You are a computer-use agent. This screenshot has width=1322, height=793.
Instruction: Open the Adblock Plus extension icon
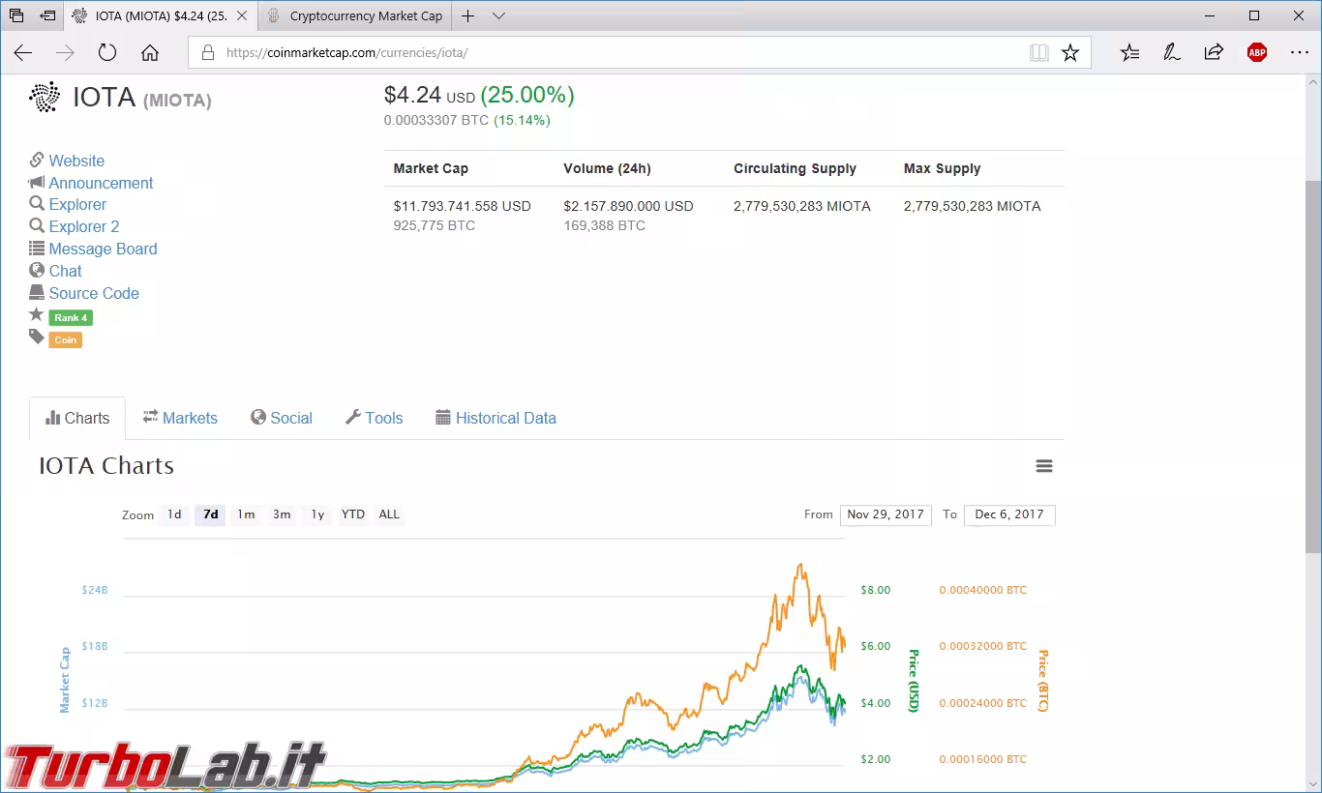pyautogui.click(x=1256, y=53)
